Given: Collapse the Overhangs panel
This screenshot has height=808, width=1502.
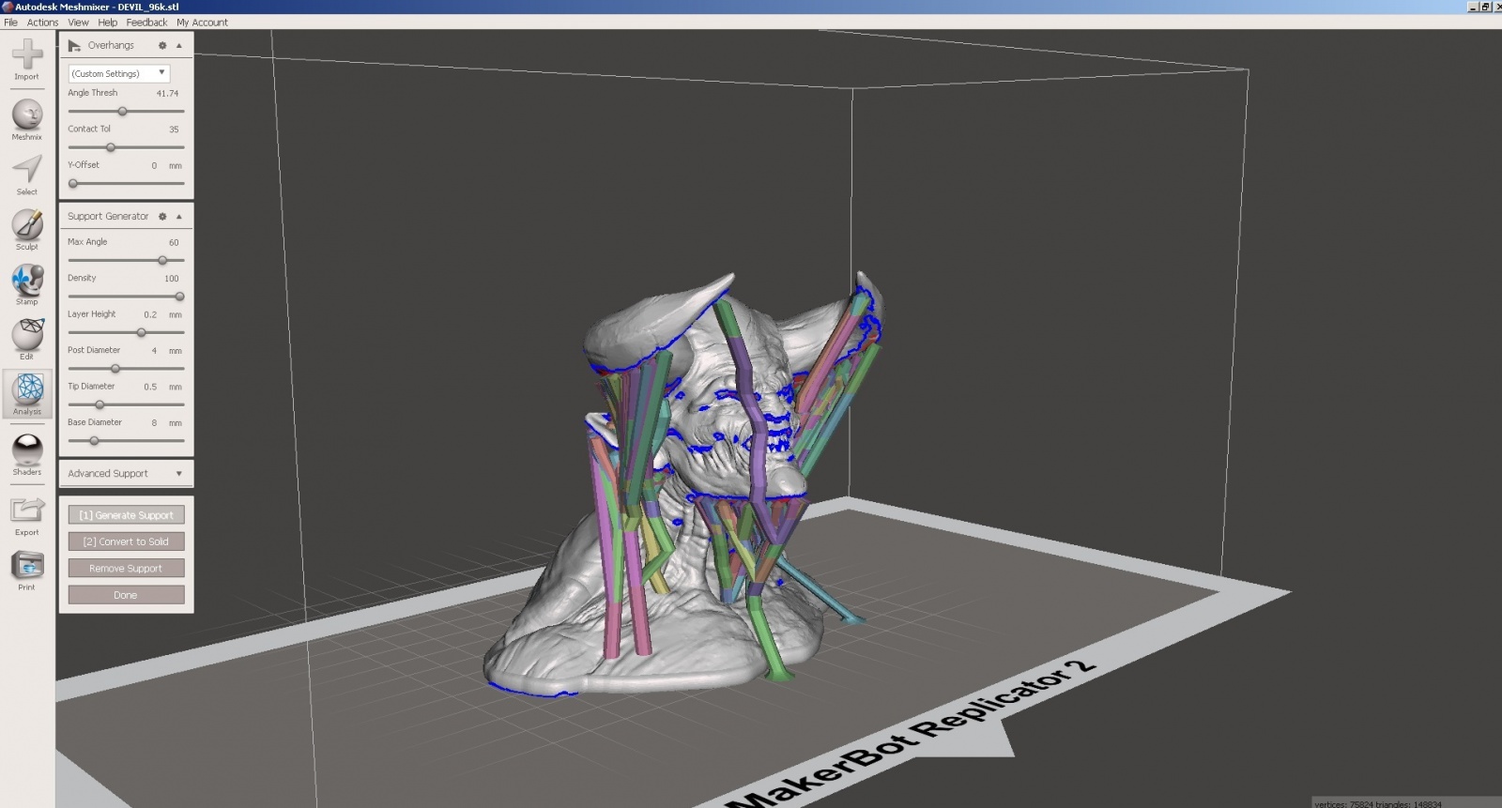Looking at the screenshot, I should tap(179, 45).
